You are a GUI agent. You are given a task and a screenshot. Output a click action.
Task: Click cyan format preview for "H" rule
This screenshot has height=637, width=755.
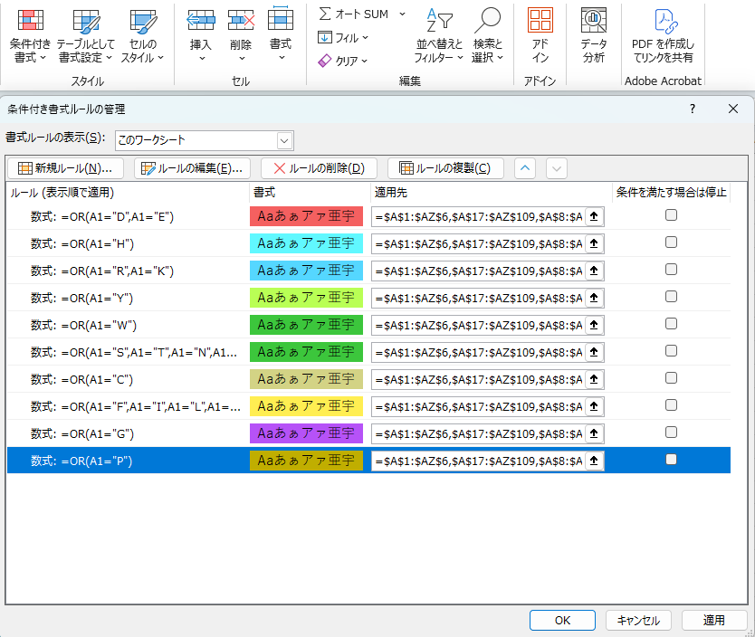tap(306, 243)
